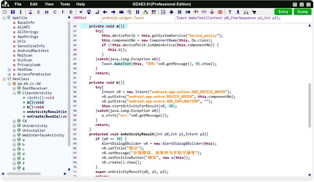Click the Android head toolbar icon
This screenshot has width=314, height=182.
(121, 12)
